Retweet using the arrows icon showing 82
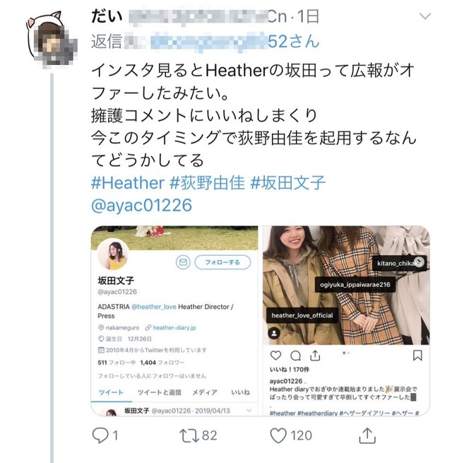 tap(189, 436)
